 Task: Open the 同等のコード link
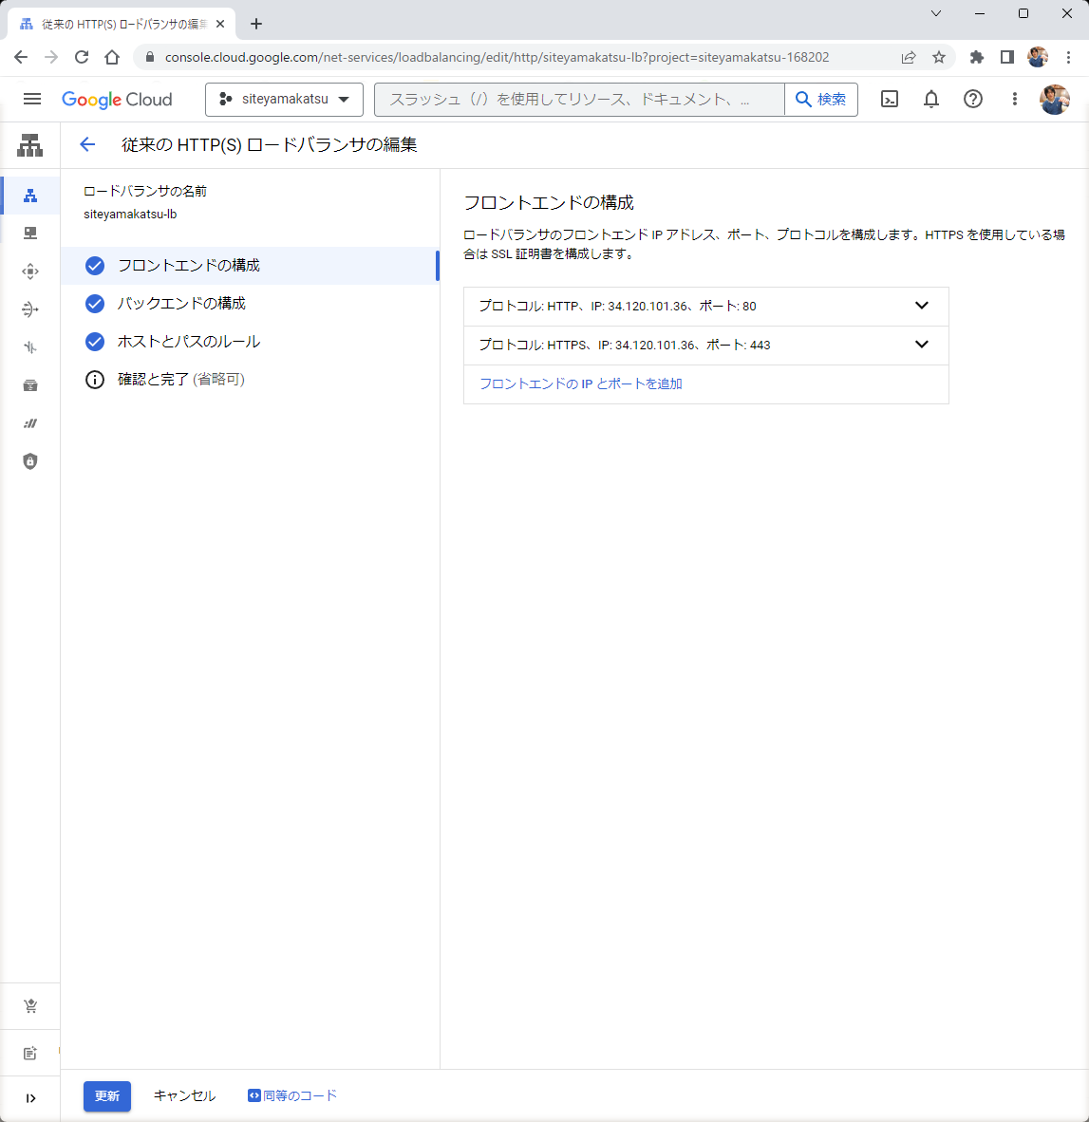293,1095
